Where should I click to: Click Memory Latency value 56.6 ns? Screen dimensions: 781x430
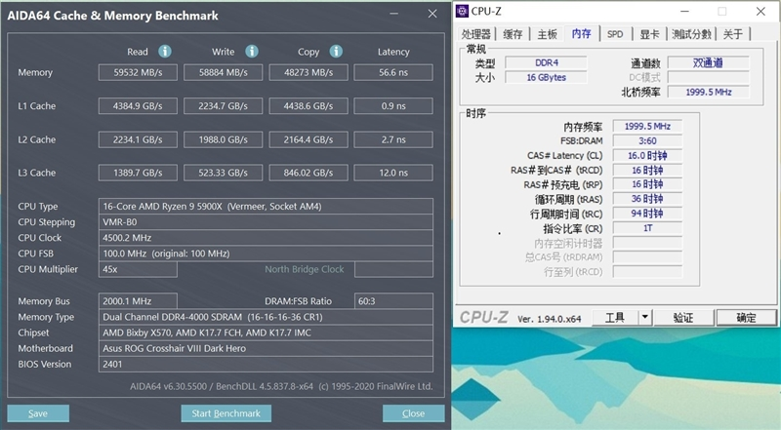(x=393, y=72)
